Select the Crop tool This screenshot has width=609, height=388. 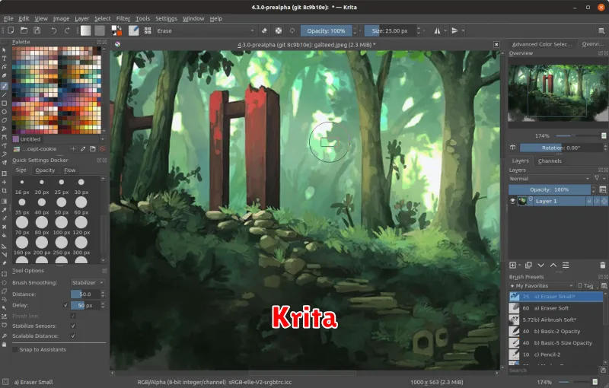tap(5, 190)
